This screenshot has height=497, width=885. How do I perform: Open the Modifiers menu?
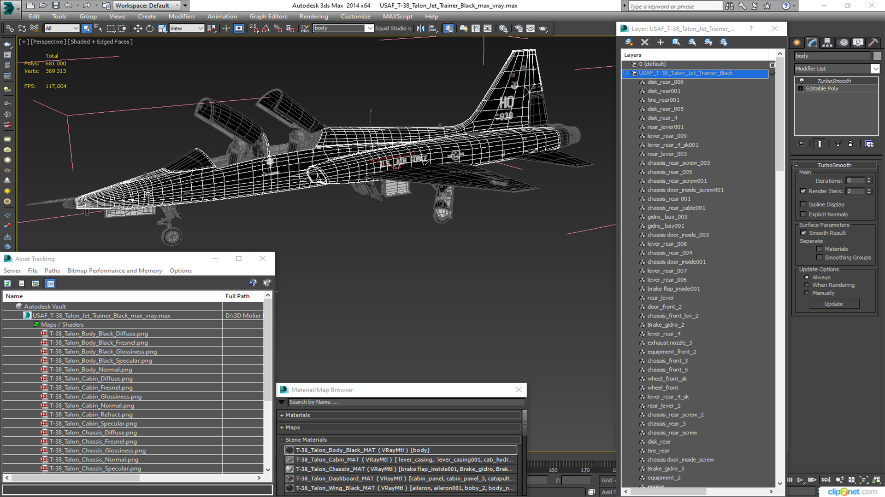(x=182, y=17)
